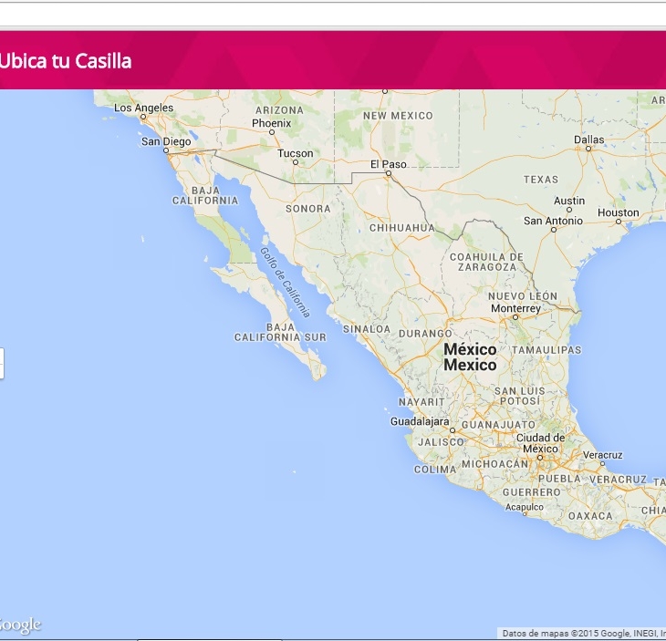Viewport: 666px width, 641px height.
Task: Select the Phoenix city marker
Action: 271,132
